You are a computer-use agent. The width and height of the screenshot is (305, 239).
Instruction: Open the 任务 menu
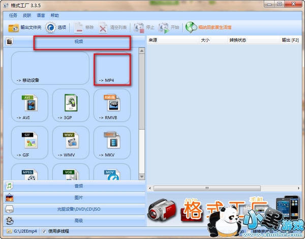click(13, 15)
